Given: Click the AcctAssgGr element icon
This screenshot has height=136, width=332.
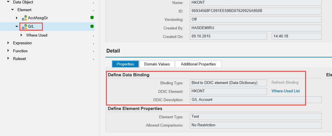Looking at the screenshot, I should [x=25, y=18].
